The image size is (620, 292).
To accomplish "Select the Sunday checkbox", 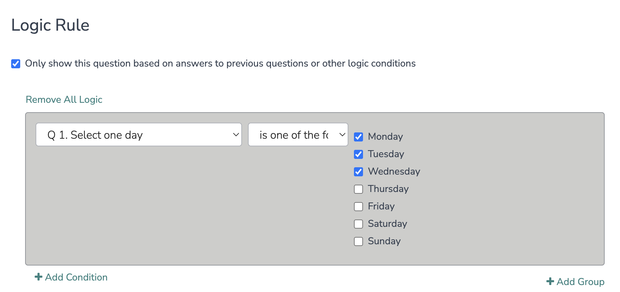I will click(x=358, y=241).
